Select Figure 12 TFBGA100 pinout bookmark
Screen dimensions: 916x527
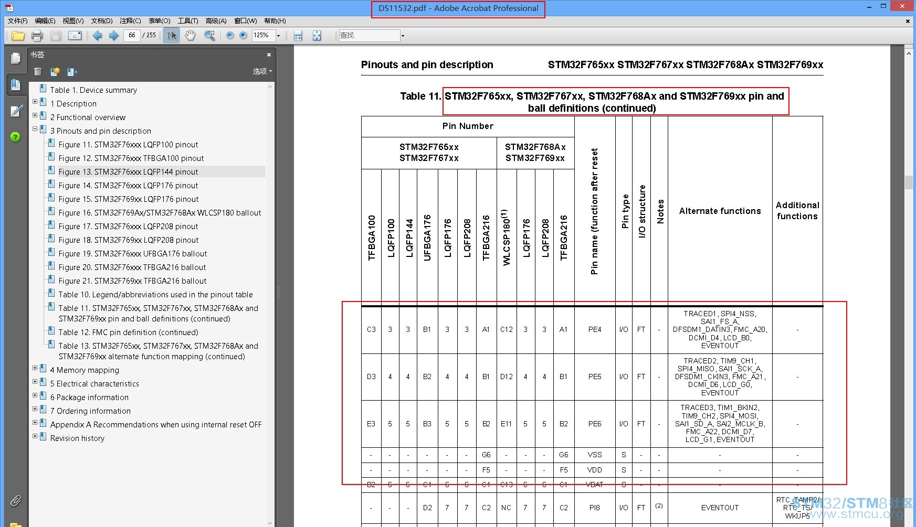click(x=131, y=158)
